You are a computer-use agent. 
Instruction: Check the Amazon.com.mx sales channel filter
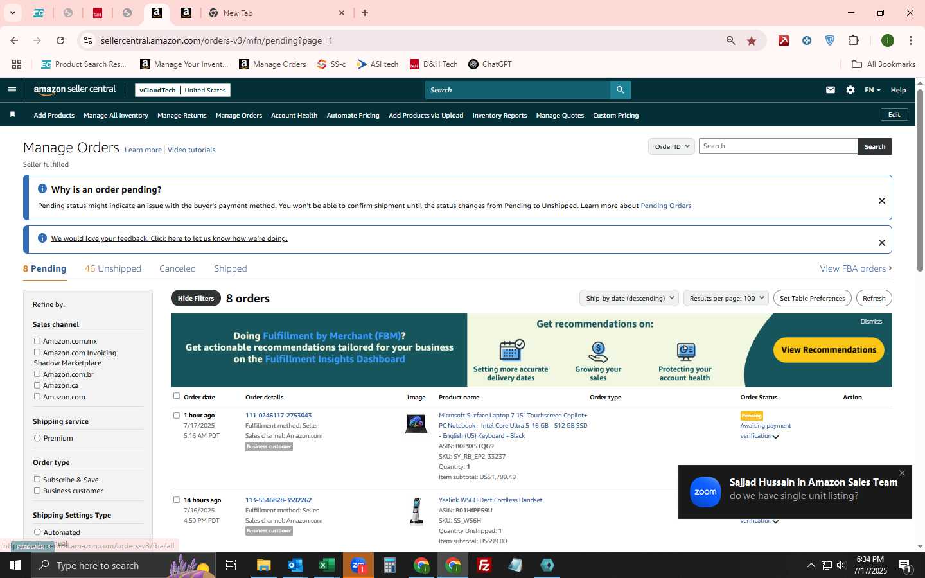[37, 341]
